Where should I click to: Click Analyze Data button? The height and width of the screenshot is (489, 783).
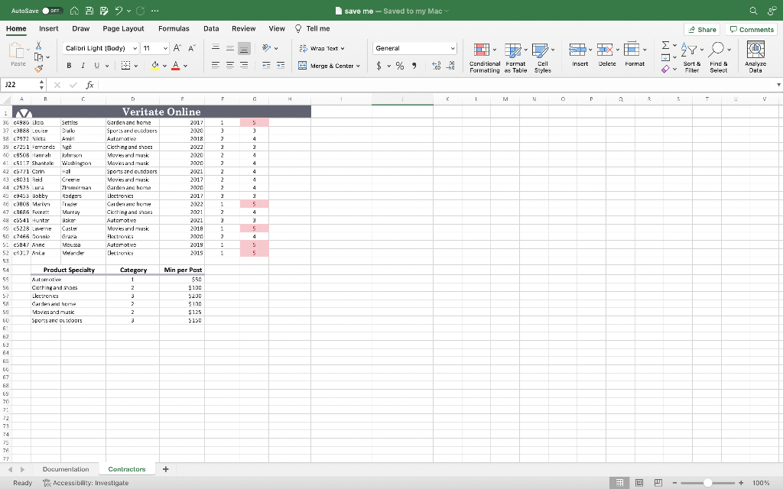[x=755, y=57]
